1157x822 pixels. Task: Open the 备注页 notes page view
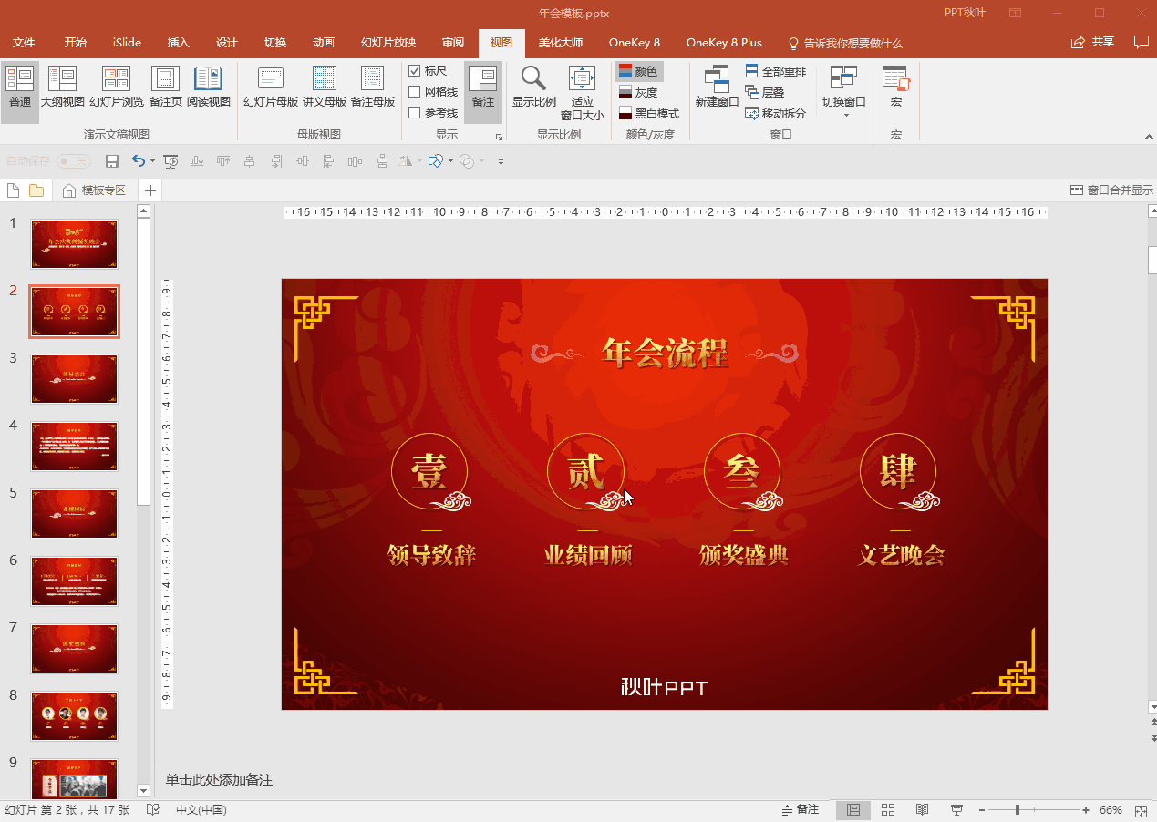(165, 89)
